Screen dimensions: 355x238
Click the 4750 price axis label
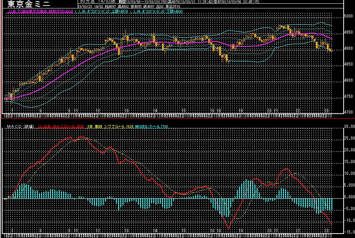(348, 96)
